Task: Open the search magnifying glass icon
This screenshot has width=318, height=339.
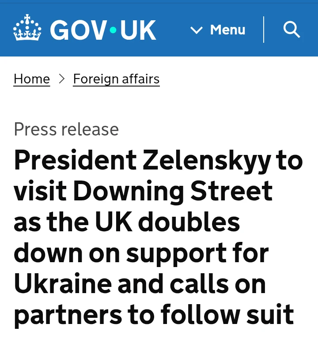Action: click(x=291, y=29)
